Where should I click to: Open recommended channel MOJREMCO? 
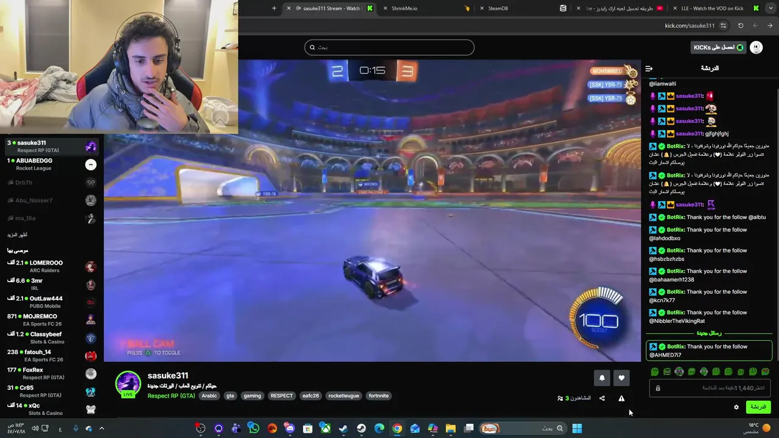[x=52, y=320]
